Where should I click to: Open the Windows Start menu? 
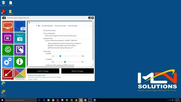[2, 100]
